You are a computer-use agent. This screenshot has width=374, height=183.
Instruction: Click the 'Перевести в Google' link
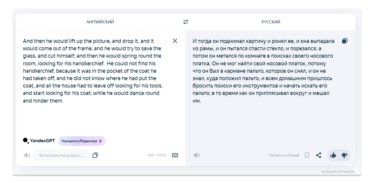tap(284, 155)
